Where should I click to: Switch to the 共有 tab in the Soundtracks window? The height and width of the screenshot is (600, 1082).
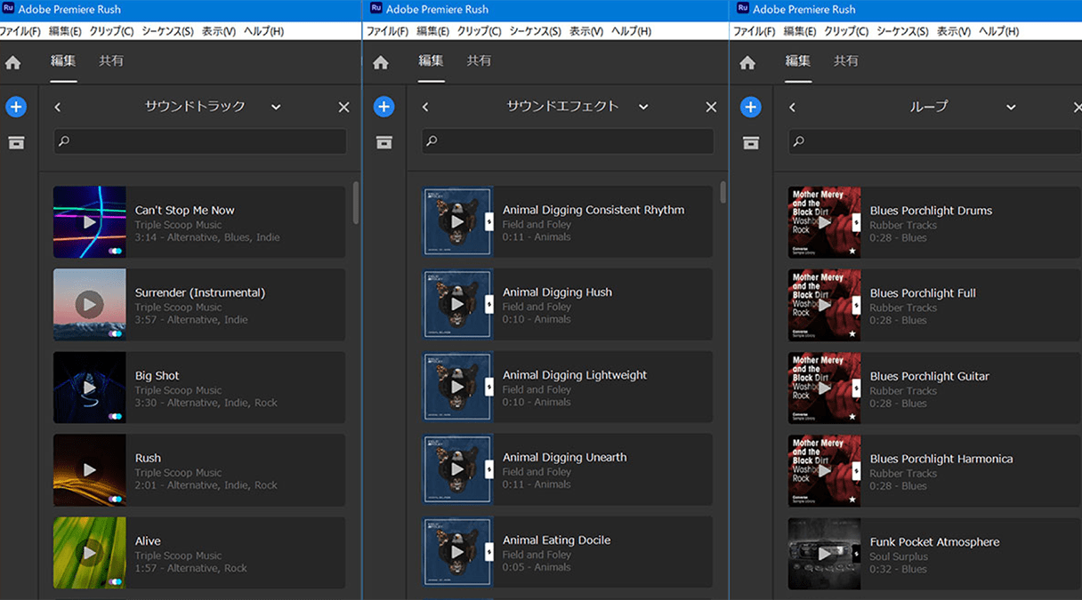111,62
